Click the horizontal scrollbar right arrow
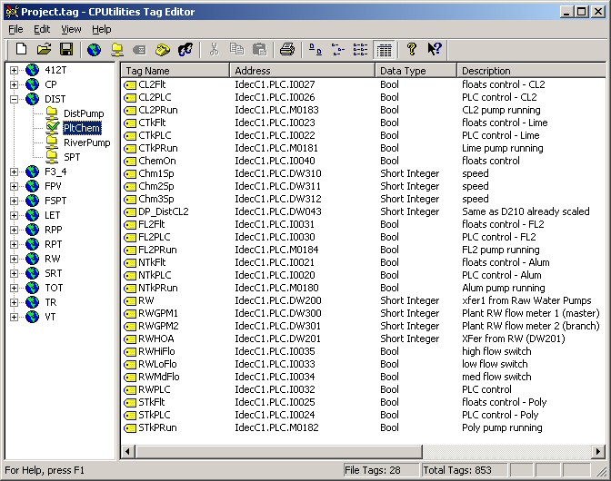611x481 pixels. [599, 451]
